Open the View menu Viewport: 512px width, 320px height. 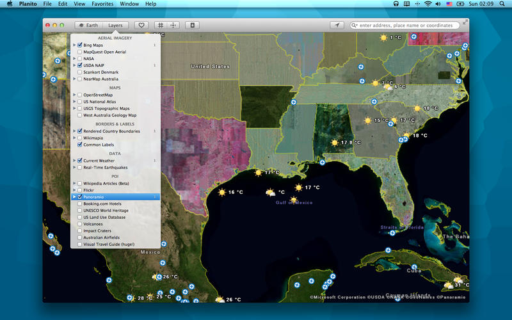point(79,4)
